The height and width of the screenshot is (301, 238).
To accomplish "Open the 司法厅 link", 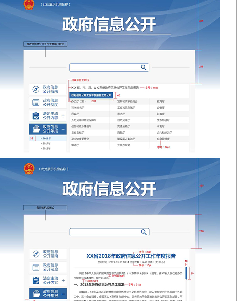I will click(x=121, y=114).
